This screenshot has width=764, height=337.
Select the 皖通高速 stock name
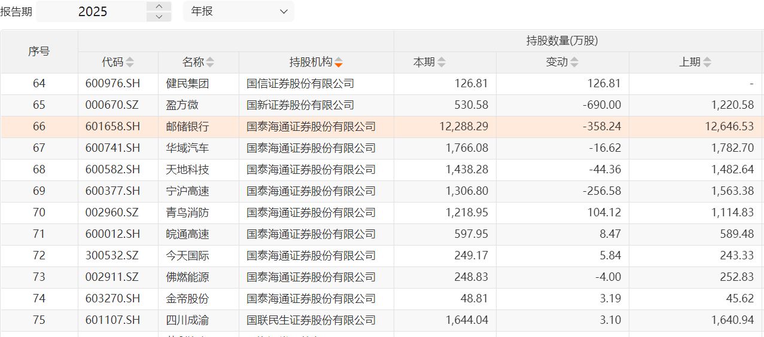click(188, 234)
